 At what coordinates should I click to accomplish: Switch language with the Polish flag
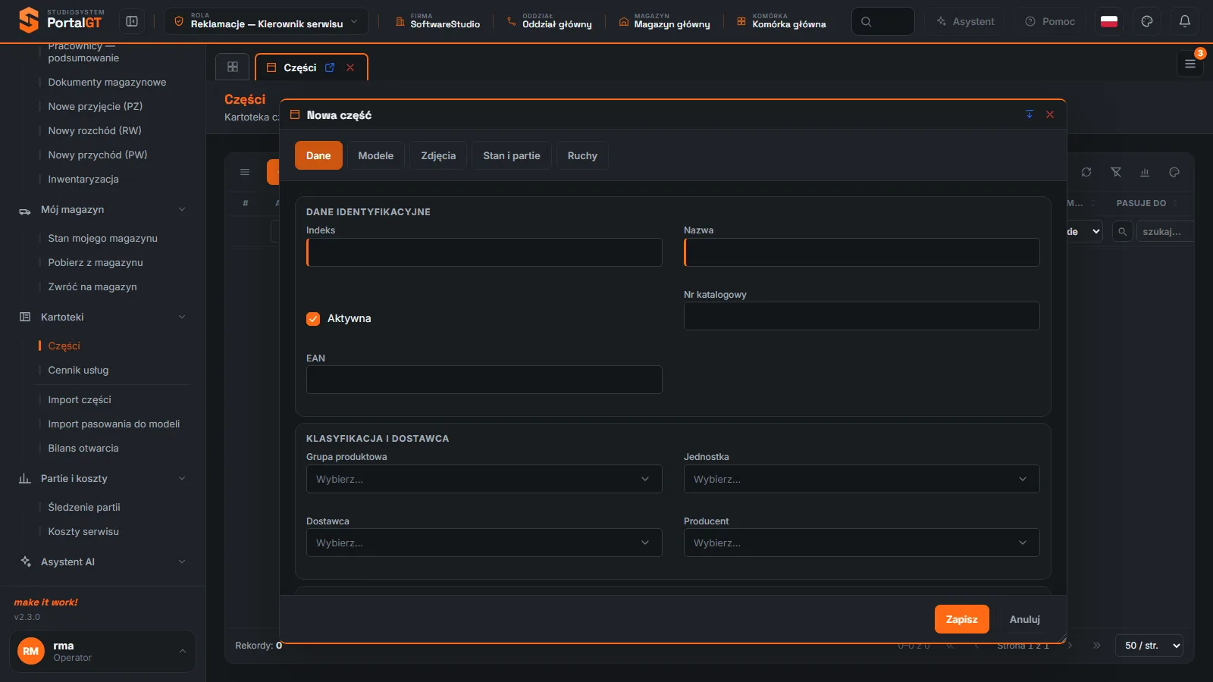coord(1109,21)
